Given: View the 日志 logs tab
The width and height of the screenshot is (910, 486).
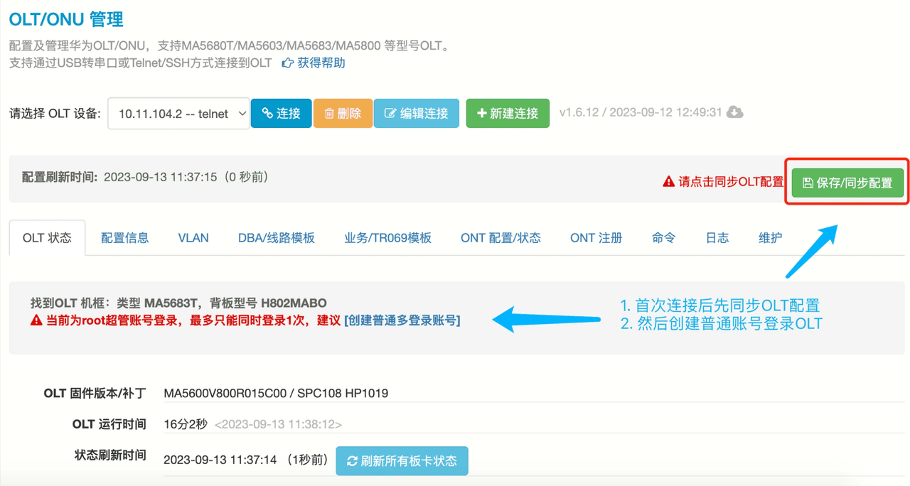Looking at the screenshot, I should (x=717, y=238).
